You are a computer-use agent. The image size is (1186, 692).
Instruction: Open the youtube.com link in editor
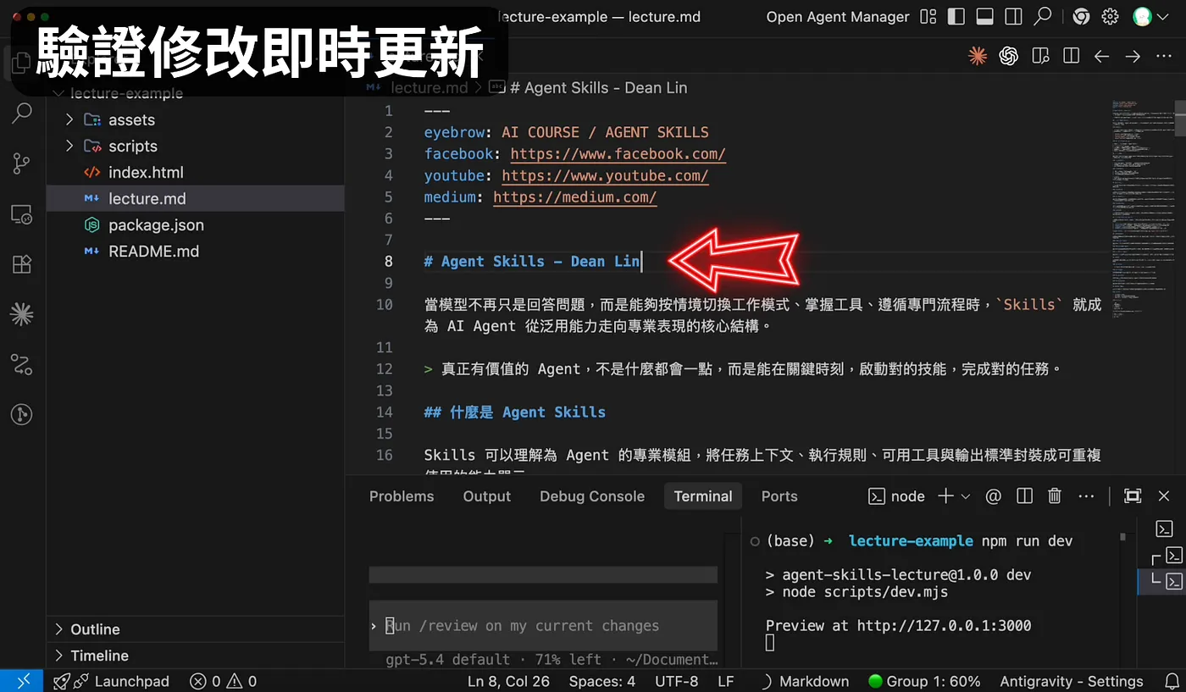(x=605, y=175)
